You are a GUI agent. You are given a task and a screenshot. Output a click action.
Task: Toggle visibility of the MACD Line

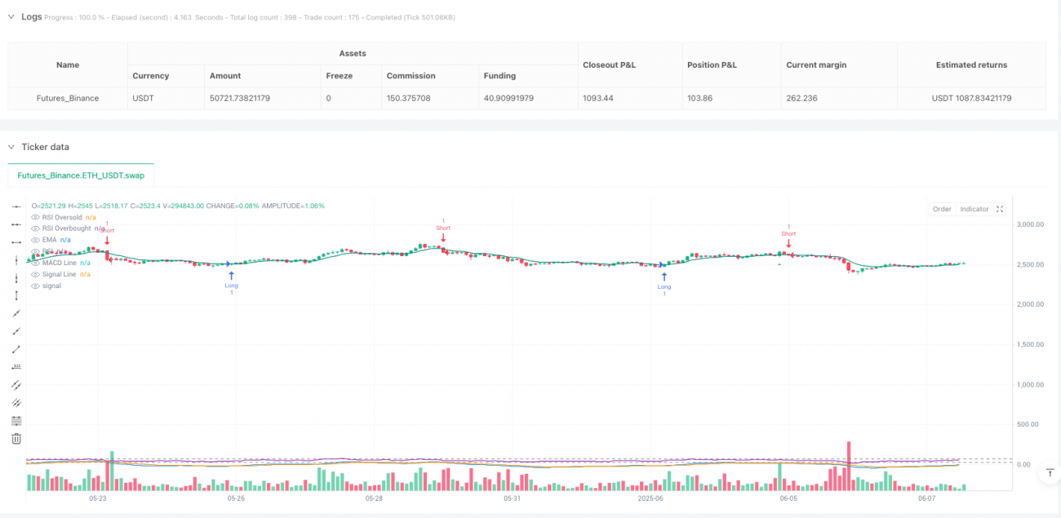tap(34, 263)
